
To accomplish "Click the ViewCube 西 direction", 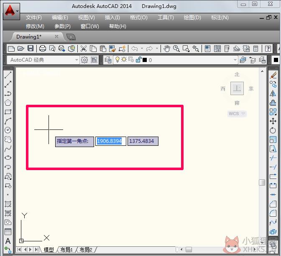I will tap(223, 89).
